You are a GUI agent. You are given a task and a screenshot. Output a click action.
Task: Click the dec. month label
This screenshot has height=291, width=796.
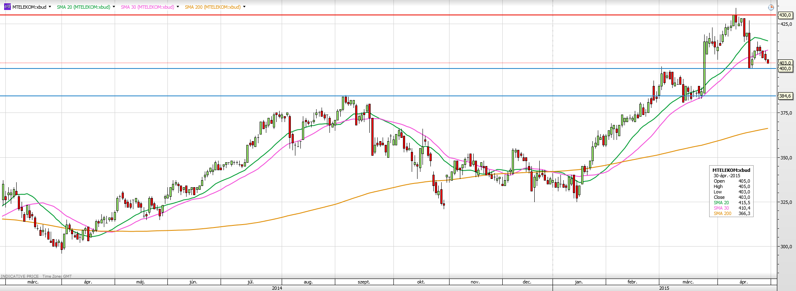point(527,282)
